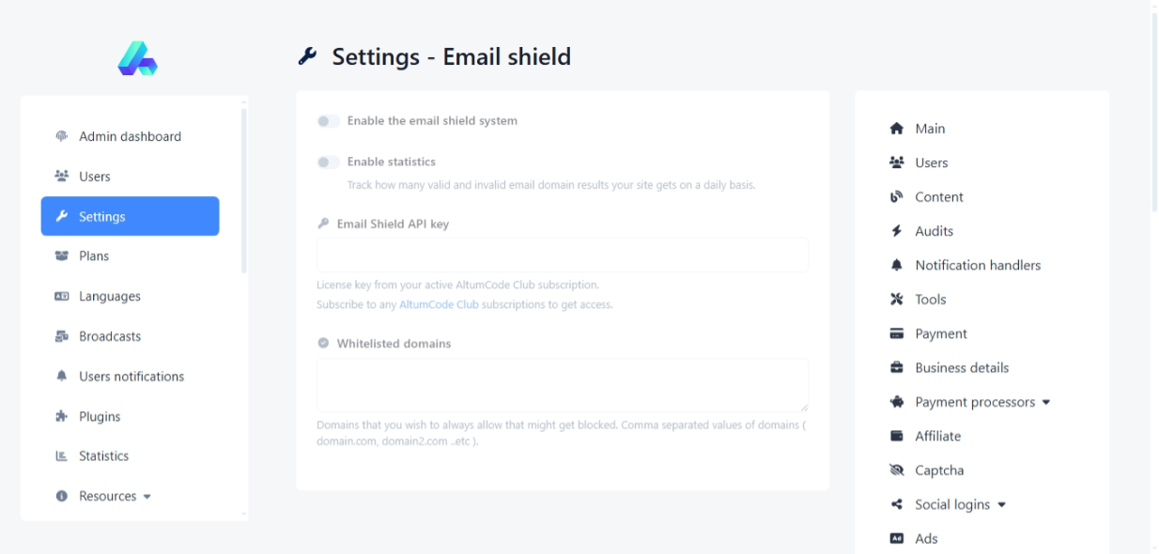Click the Business details briefcase icon
The image size is (1159, 554).
tap(896, 368)
